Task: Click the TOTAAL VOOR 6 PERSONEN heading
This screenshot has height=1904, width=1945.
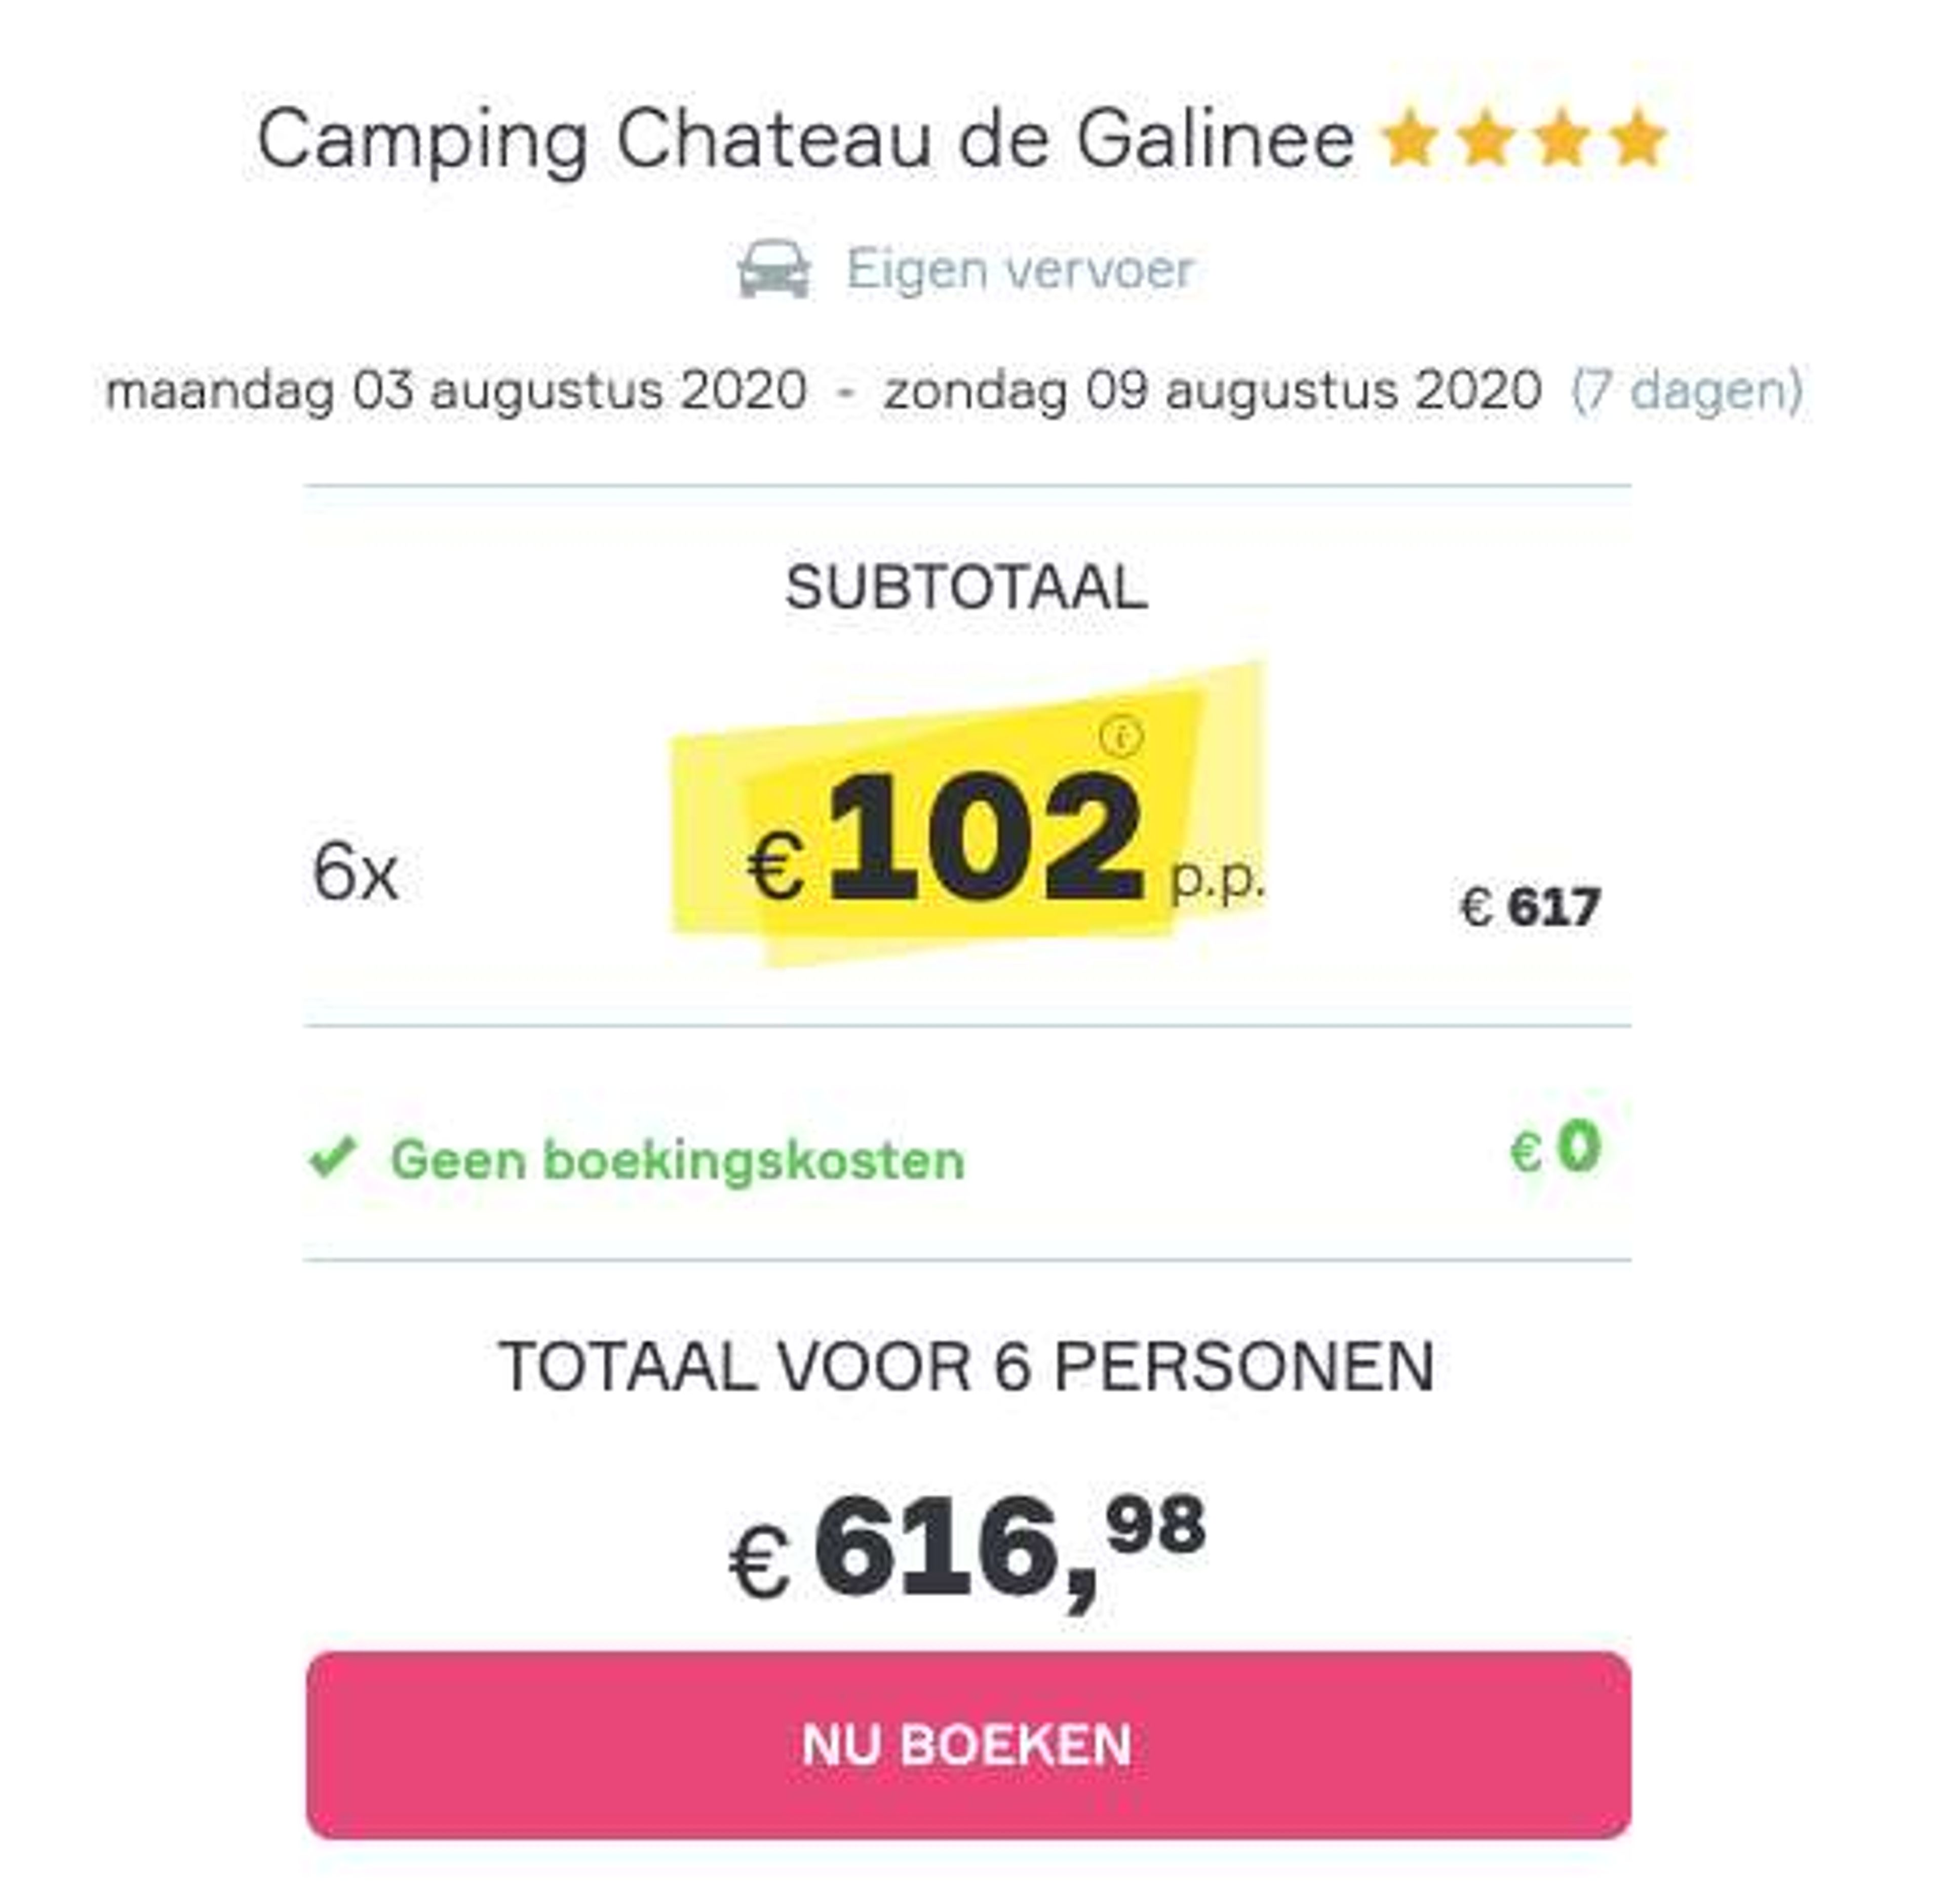Action: 966,1366
